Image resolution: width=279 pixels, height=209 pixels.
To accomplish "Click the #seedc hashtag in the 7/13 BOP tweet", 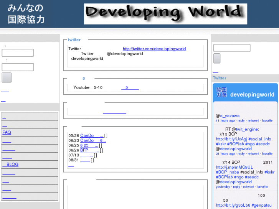I will click(263, 144).
